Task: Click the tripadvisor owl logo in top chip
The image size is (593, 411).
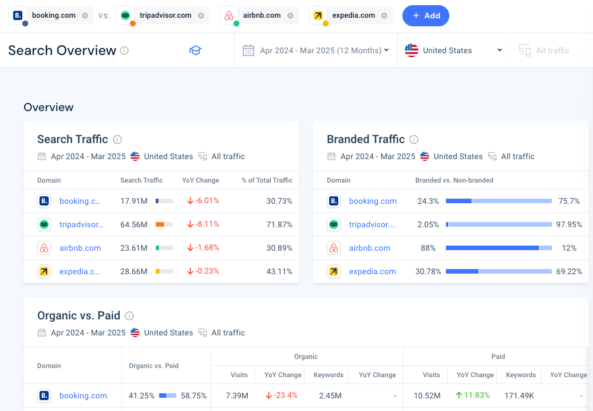Action: [x=125, y=15]
